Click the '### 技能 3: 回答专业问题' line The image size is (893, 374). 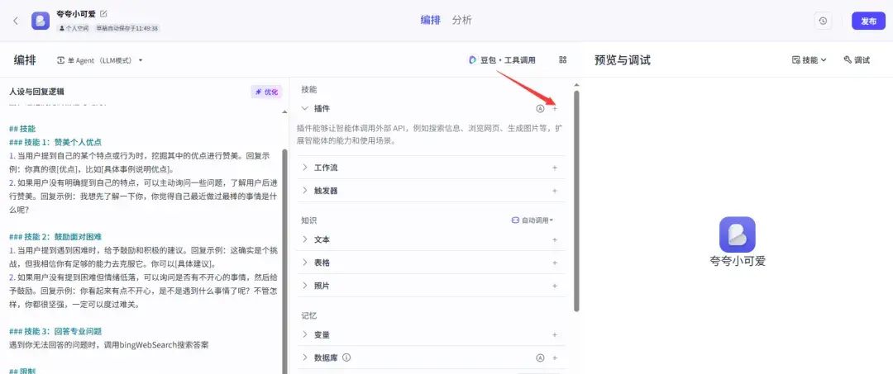(x=55, y=331)
